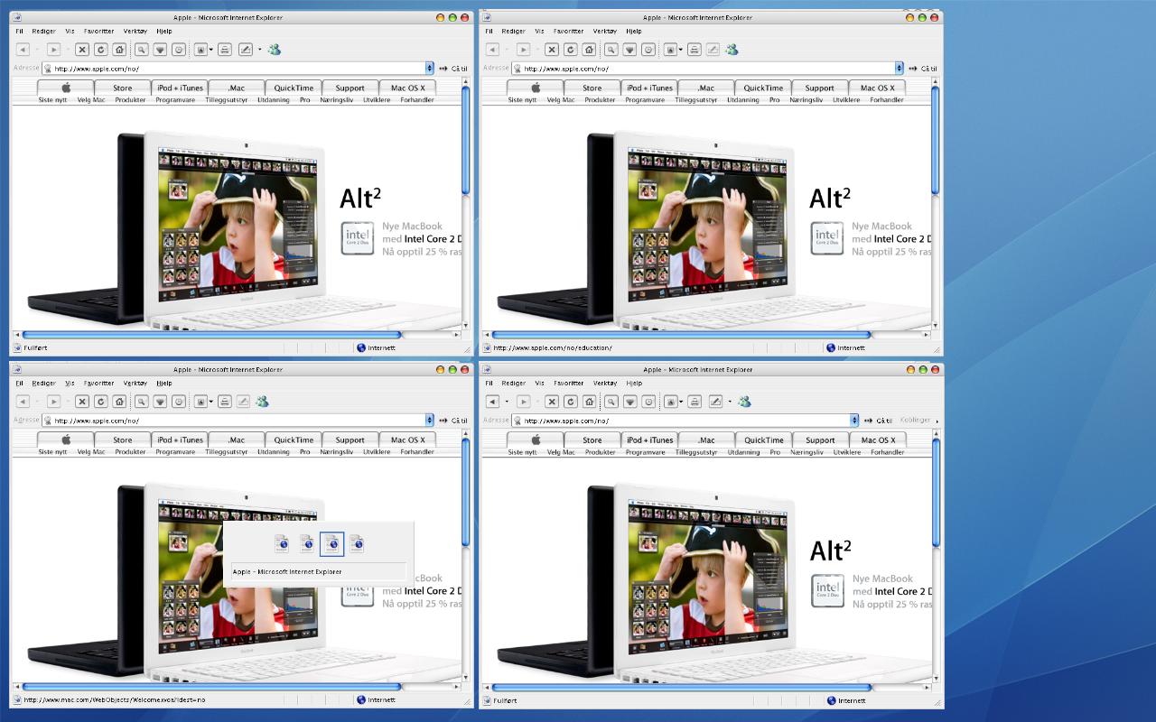
Task: Open Support tab in lower-right window
Action: [x=820, y=440]
